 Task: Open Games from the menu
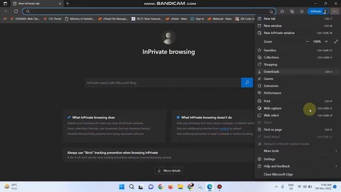pyautogui.click(x=297, y=79)
